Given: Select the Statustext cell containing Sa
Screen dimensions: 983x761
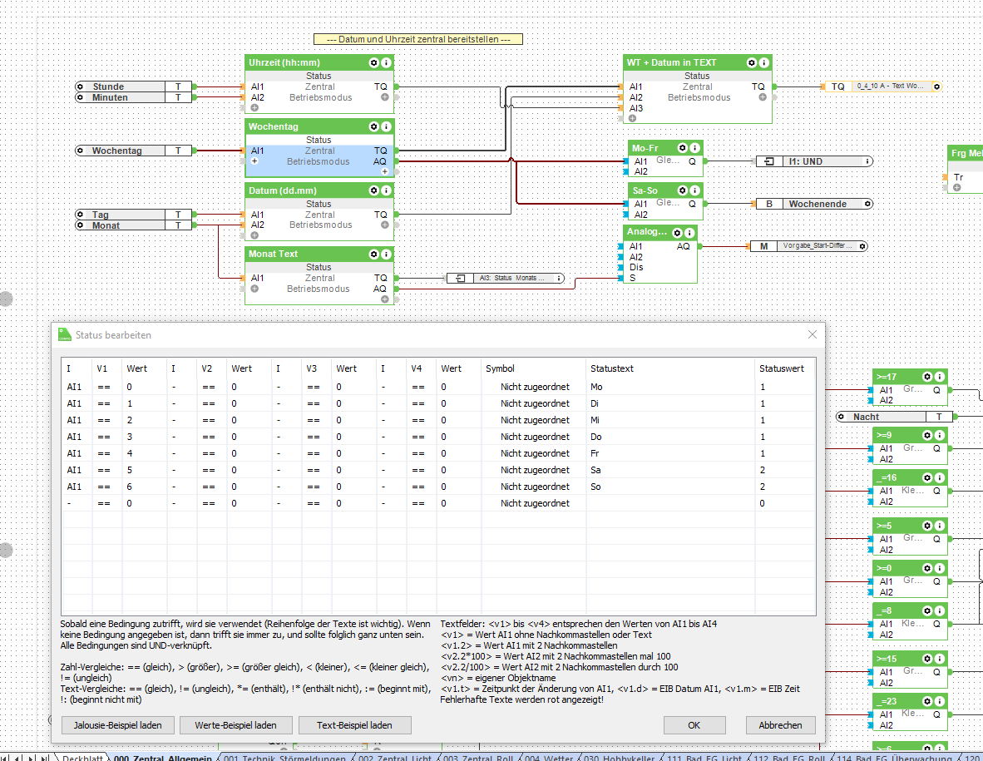Looking at the screenshot, I should point(596,470).
